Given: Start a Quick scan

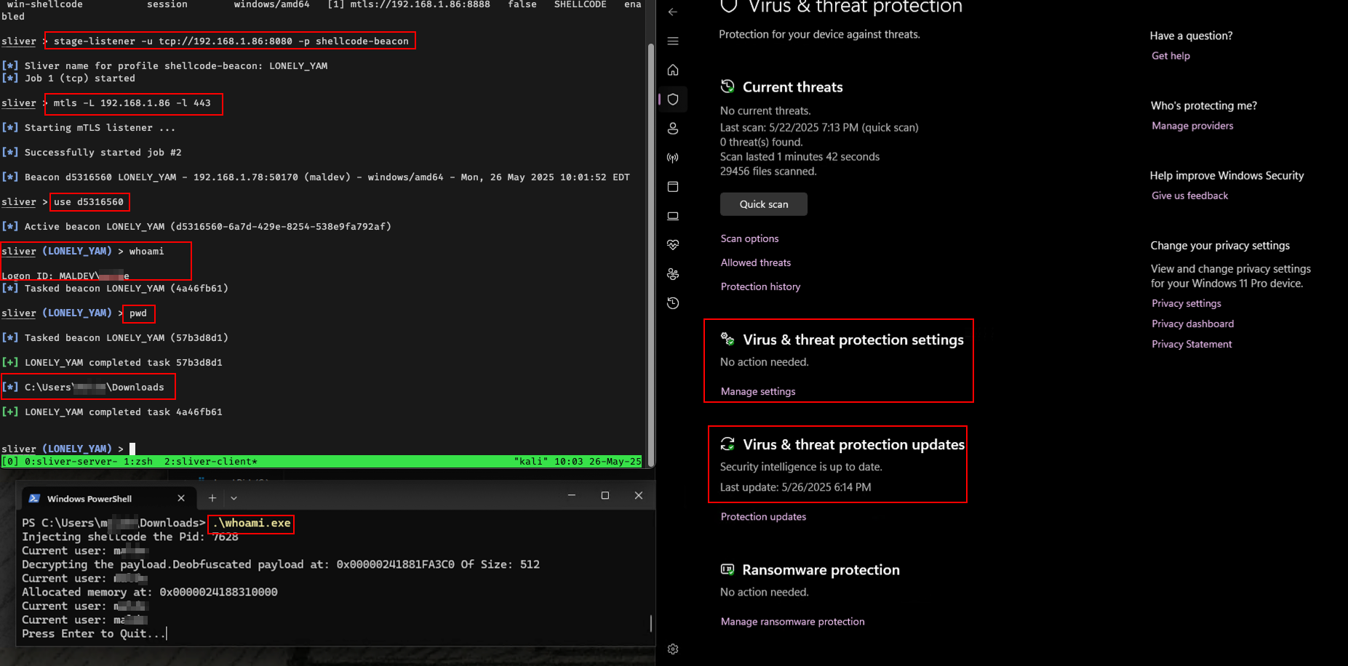Looking at the screenshot, I should coord(764,204).
